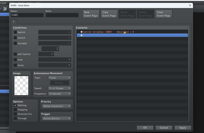Cancel the event editor changes
This screenshot has height=133, width=204.
pos(164,128)
